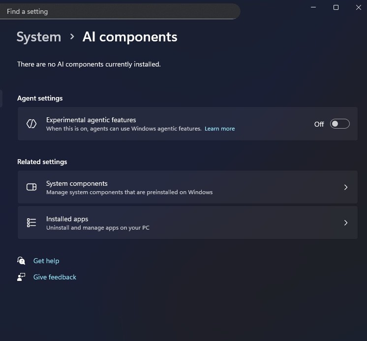Click 'There are no AI components currently installed' text

[89, 64]
